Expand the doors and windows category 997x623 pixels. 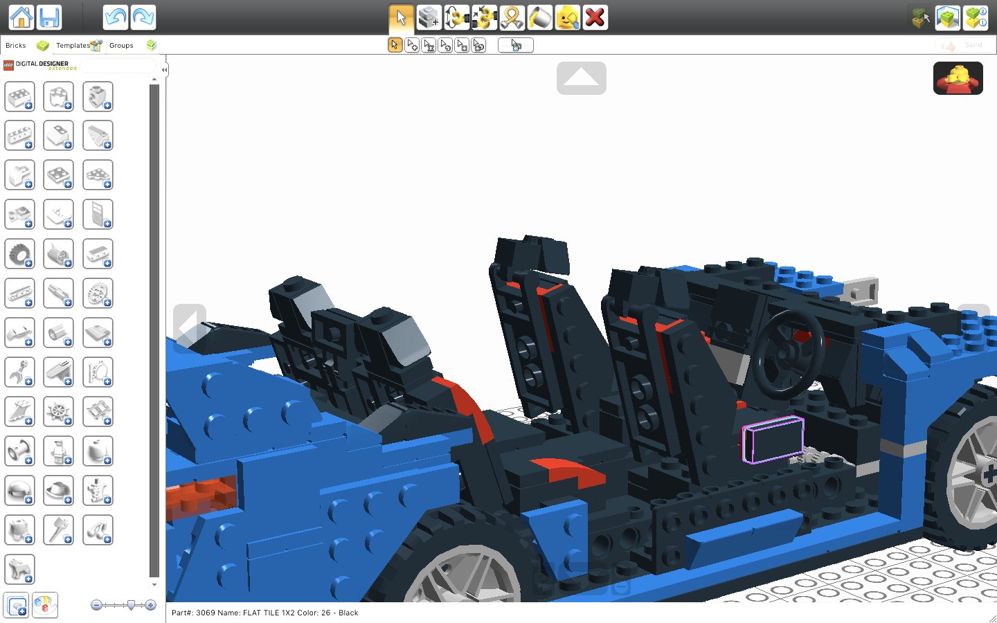(x=98, y=215)
